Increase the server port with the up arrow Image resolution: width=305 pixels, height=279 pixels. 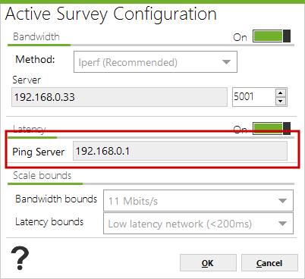(280, 93)
